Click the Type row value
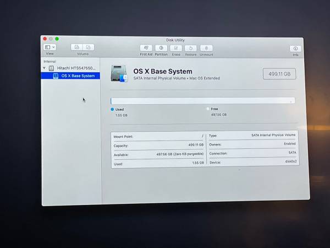The height and width of the screenshot is (248, 330). point(273,135)
